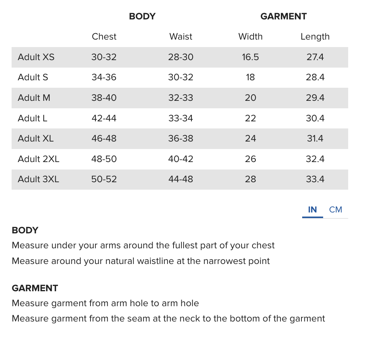371x348 pixels.
Task: Switch to the CM units tab
Action: 335,210
